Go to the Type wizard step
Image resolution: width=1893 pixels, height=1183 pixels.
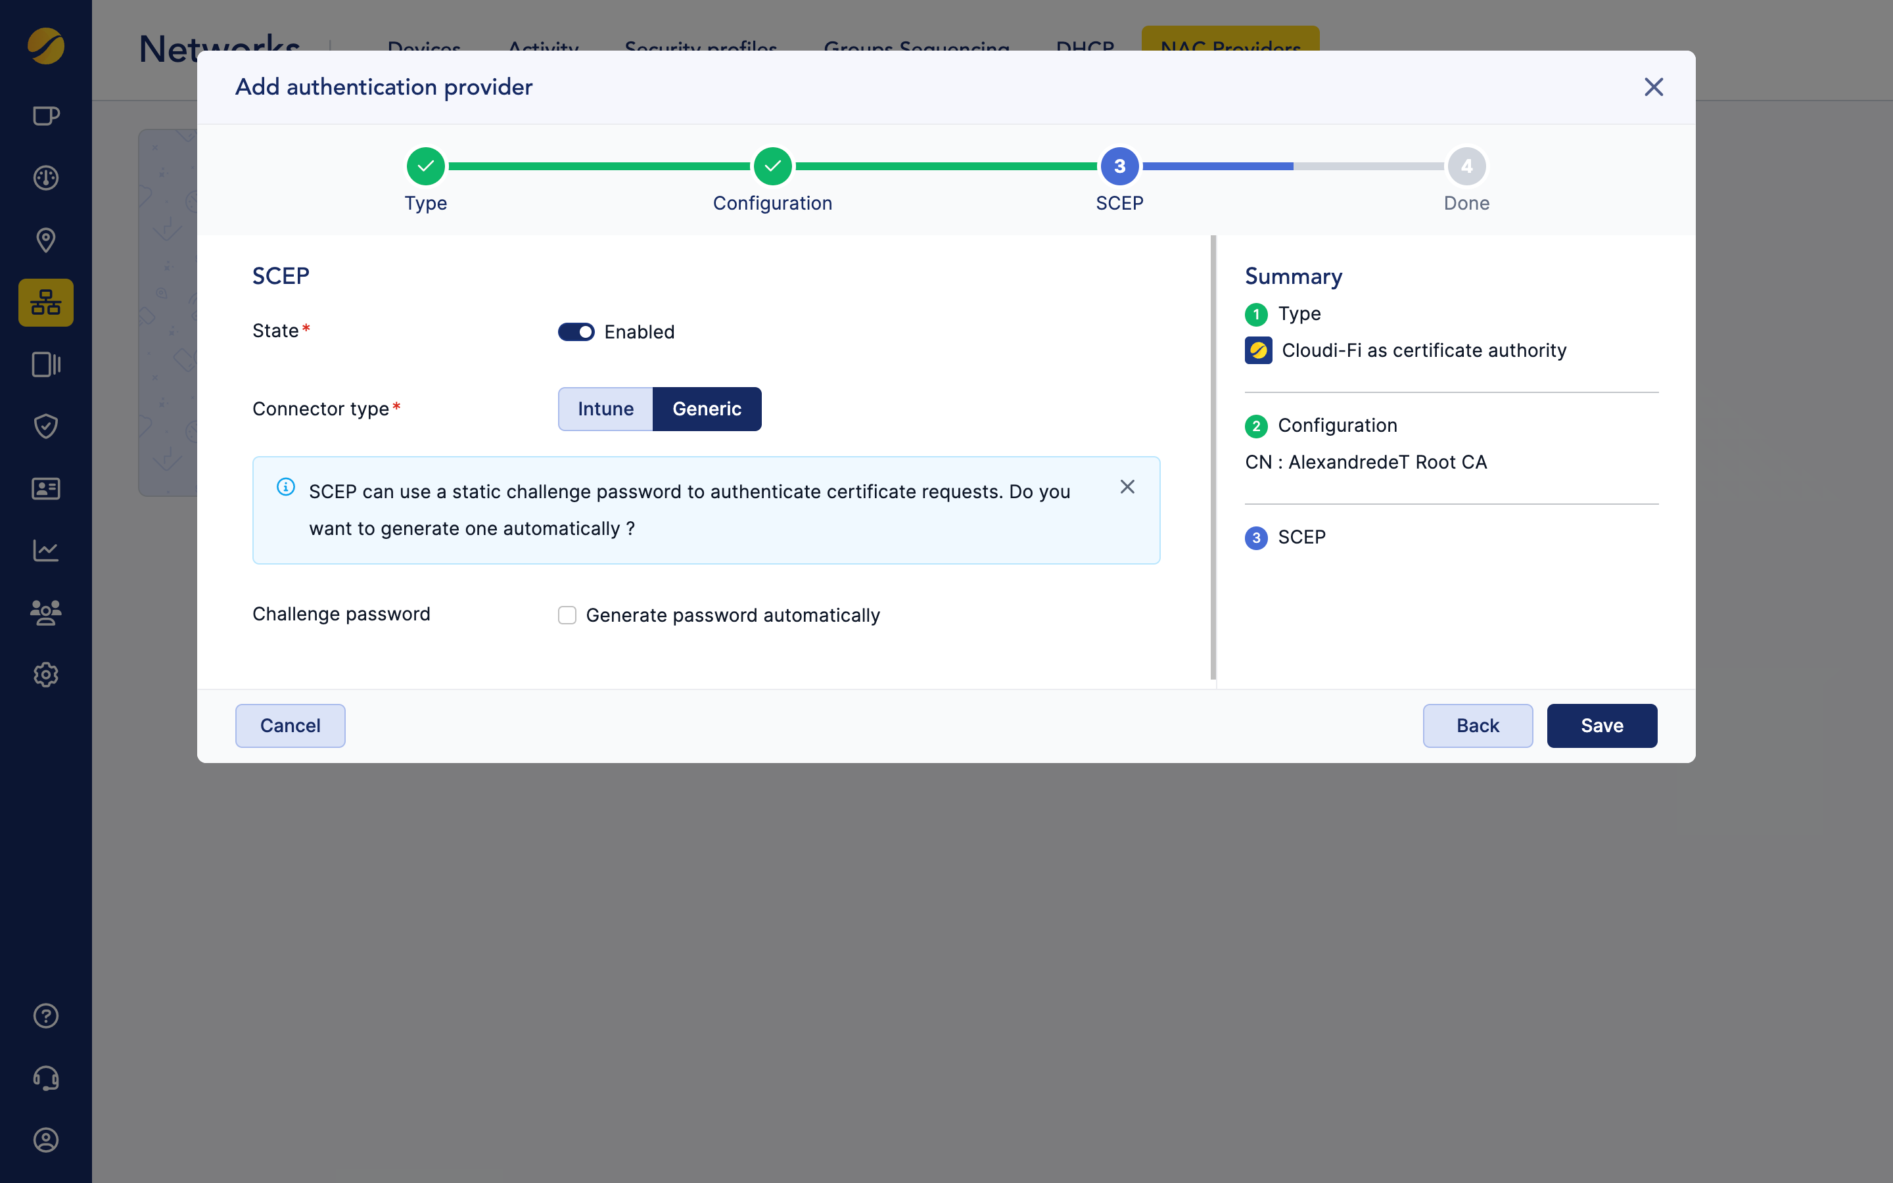point(425,166)
